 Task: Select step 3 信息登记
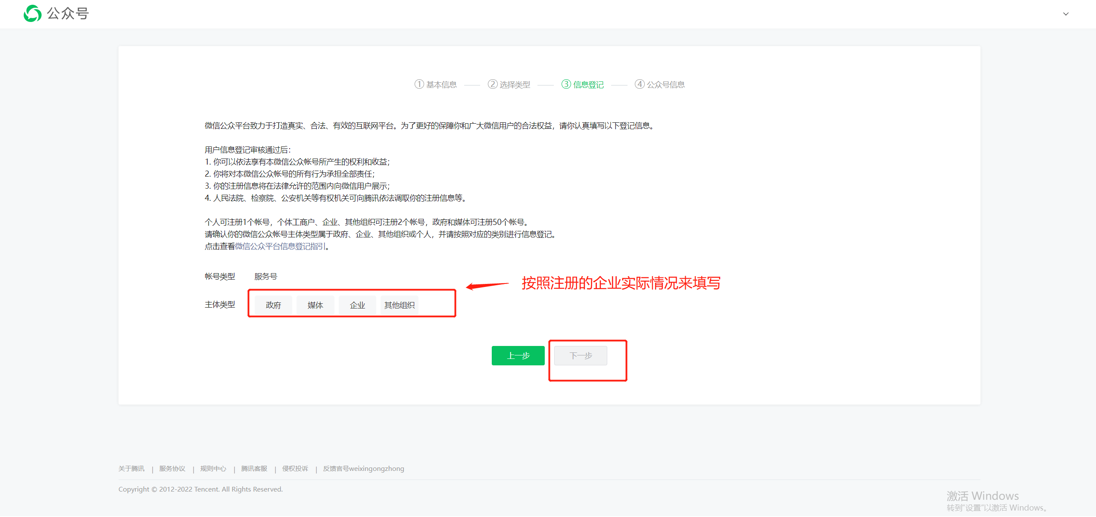[582, 84]
